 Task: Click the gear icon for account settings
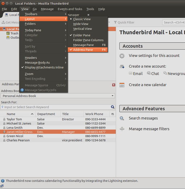tap(122, 56)
